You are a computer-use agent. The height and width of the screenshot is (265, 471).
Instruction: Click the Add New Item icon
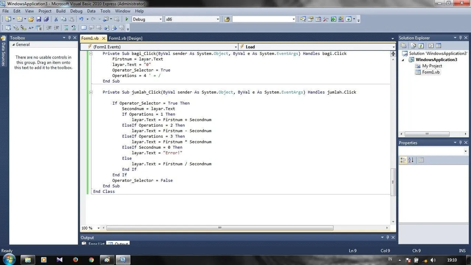pos(19,19)
